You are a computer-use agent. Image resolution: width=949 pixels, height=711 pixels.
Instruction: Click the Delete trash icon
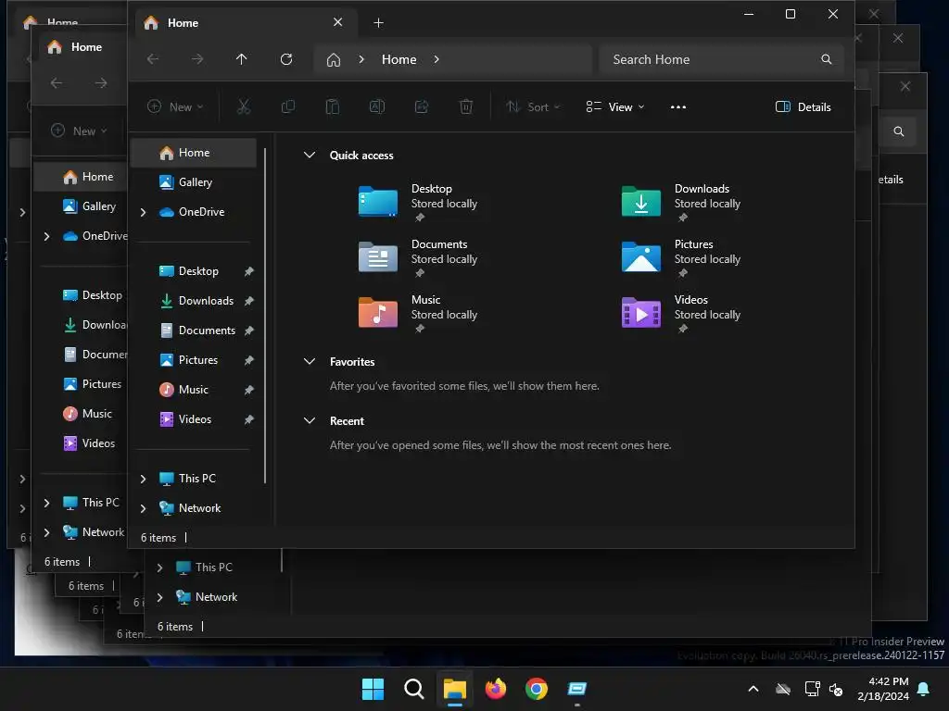466,107
